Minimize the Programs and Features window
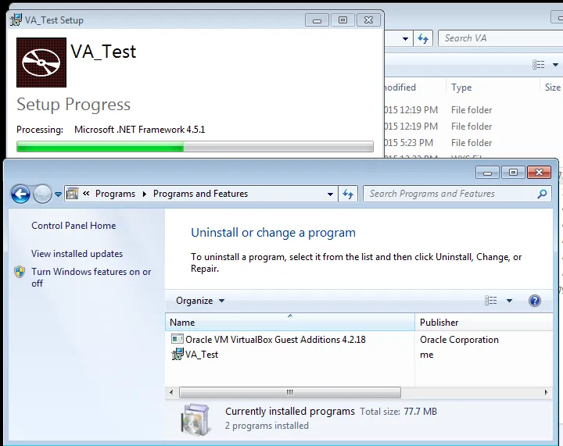This screenshot has height=446, width=563. point(488,173)
